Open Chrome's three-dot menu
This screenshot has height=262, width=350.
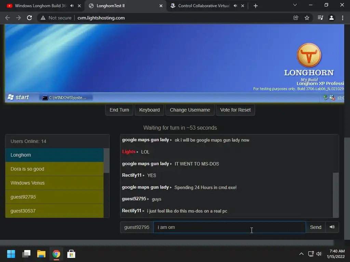coord(342,18)
